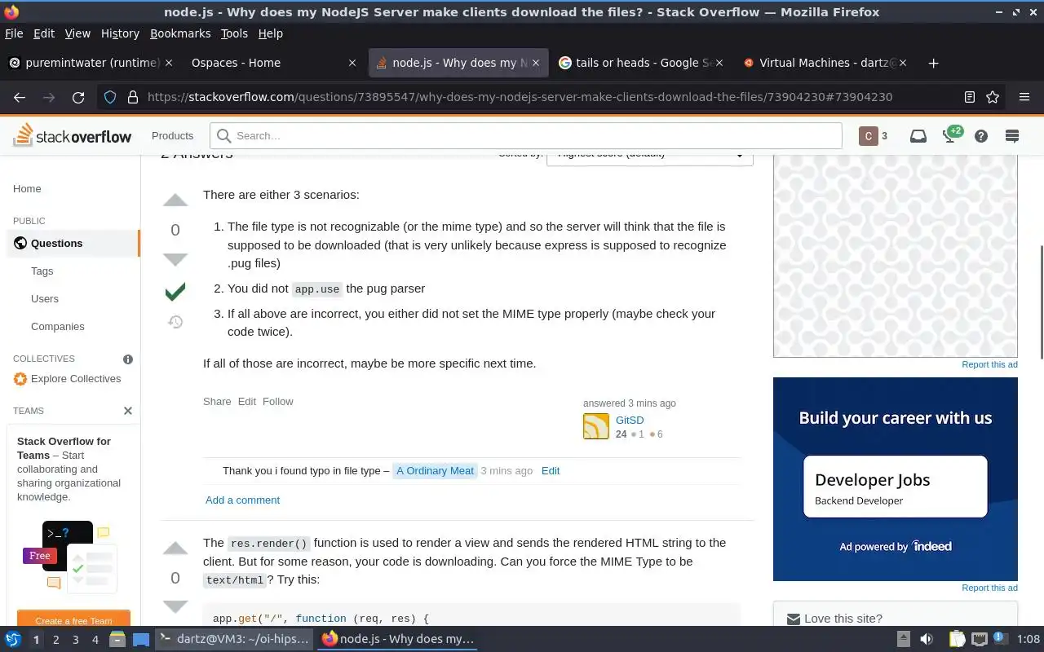This screenshot has width=1044, height=652.
Task: Go back to the previous page
Action: point(20,97)
